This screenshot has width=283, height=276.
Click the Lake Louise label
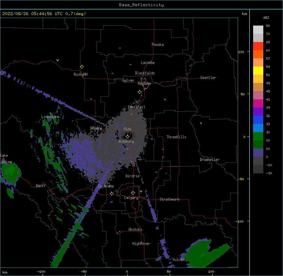[6, 159]
